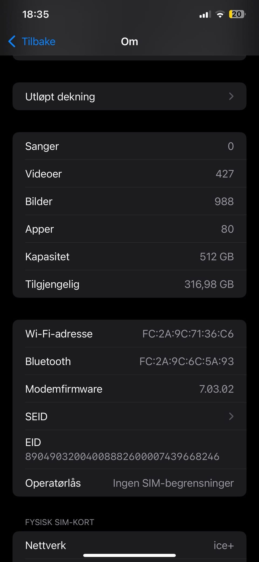Select the EID number value
This screenshot has height=562, width=259.
pos(122,457)
